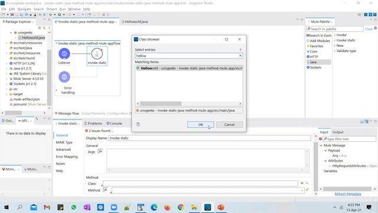
Task: Click the Display Name input field
Action: (210, 138)
